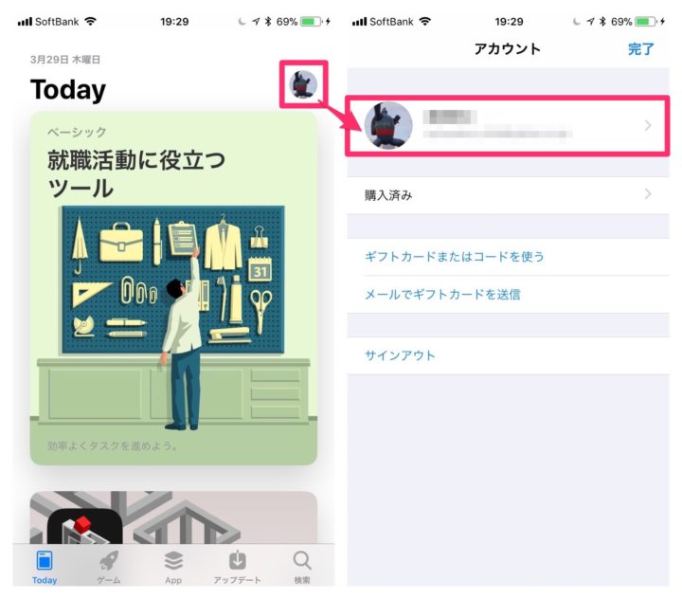Open the second story card preview
682x599 pixels.
173,517
